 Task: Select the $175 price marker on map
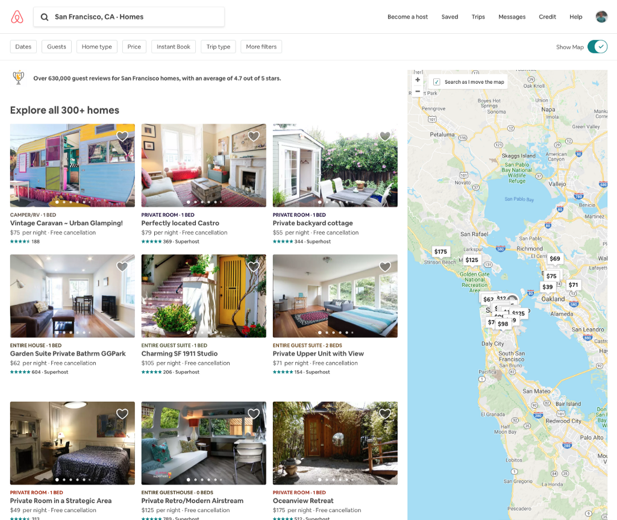pos(440,251)
